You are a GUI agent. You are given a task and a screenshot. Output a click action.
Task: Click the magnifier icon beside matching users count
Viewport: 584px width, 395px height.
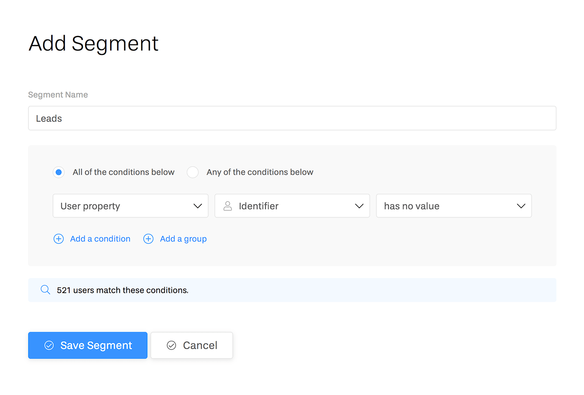coord(45,290)
